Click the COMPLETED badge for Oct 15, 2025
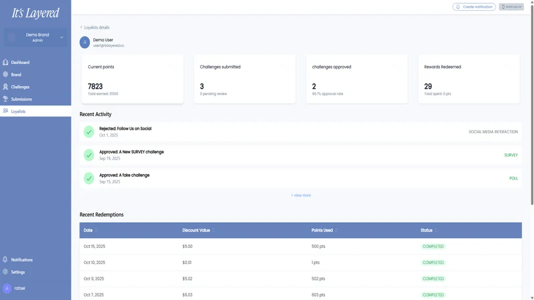Viewport: 534px width, 300px height. (433, 246)
